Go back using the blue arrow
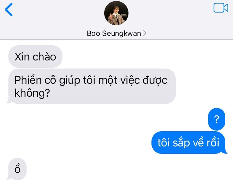The image size is (233, 181). (x=9, y=9)
